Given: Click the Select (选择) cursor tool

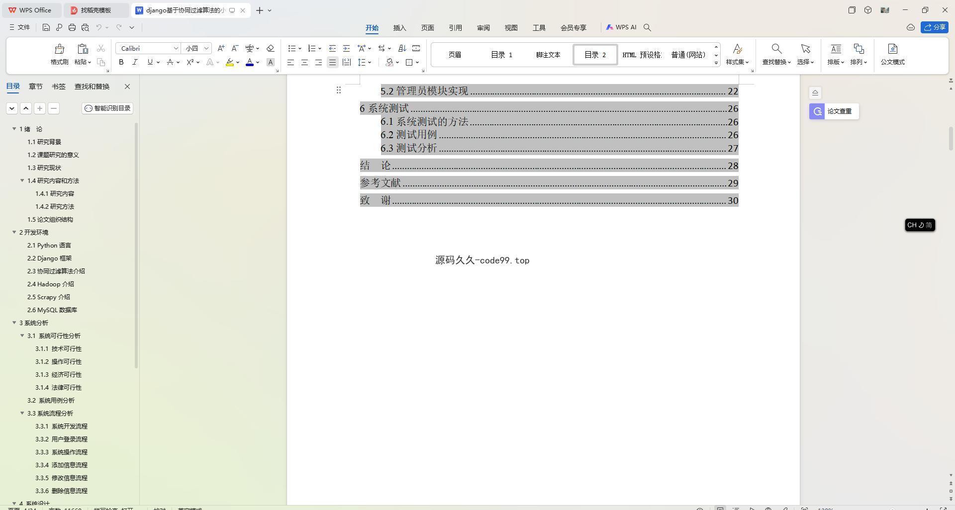Looking at the screenshot, I should pyautogui.click(x=805, y=49).
